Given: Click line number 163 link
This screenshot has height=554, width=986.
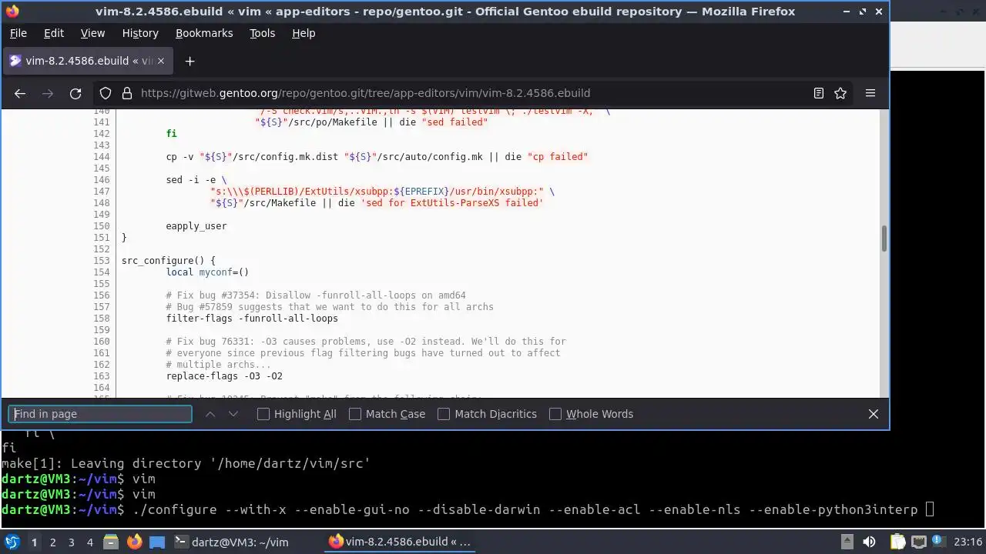Looking at the screenshot, I should (102, 376).
